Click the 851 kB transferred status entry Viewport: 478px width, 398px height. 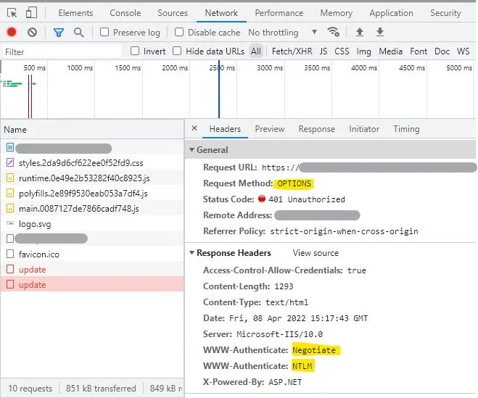(x=101, y=388)
